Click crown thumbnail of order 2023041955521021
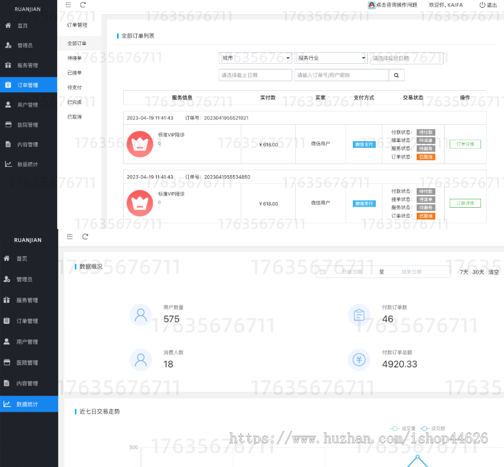 (x=140, y=144)
